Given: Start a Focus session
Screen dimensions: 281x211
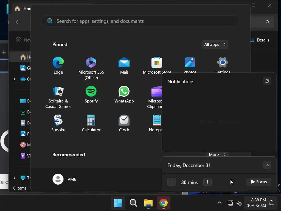Looking at the screenshot, I should point(259,182).
